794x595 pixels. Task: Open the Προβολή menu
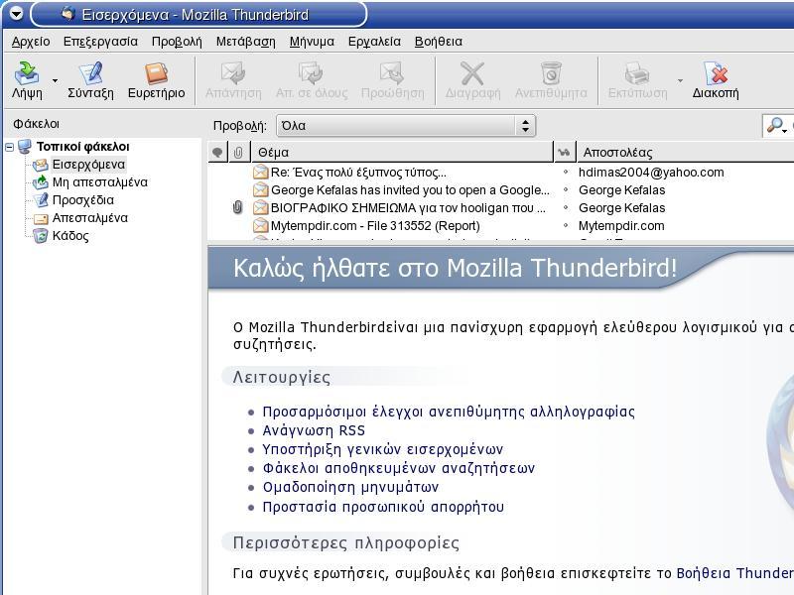177,42
